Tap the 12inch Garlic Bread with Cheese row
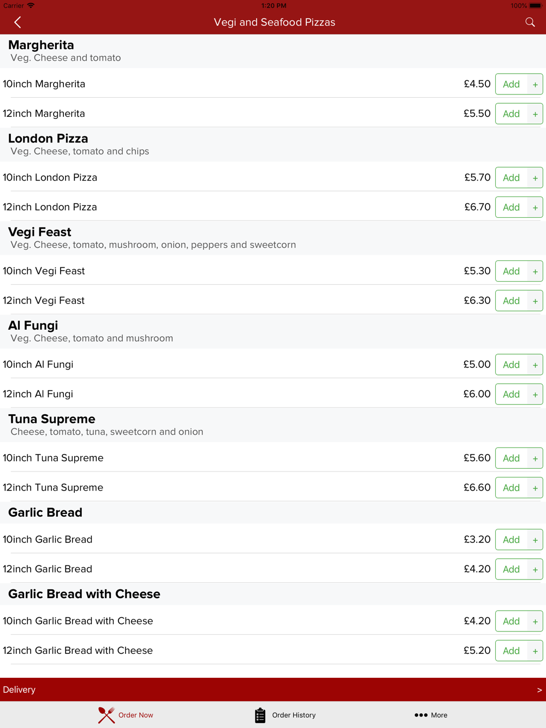This screenshot has width=546, height=728. [273, 651]
